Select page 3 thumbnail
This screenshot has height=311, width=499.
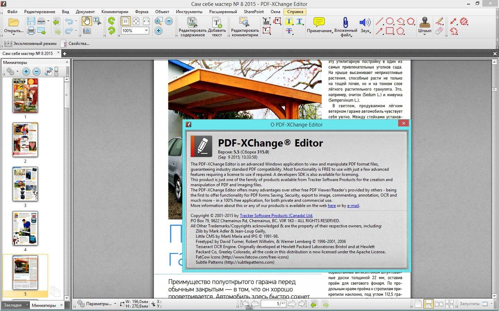tap(25, 184)
